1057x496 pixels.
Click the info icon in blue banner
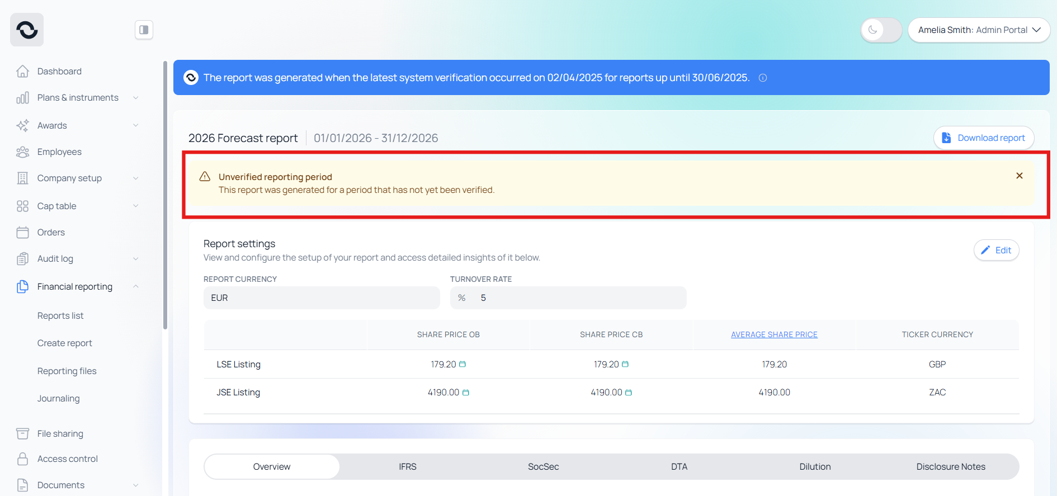(763, 78)
